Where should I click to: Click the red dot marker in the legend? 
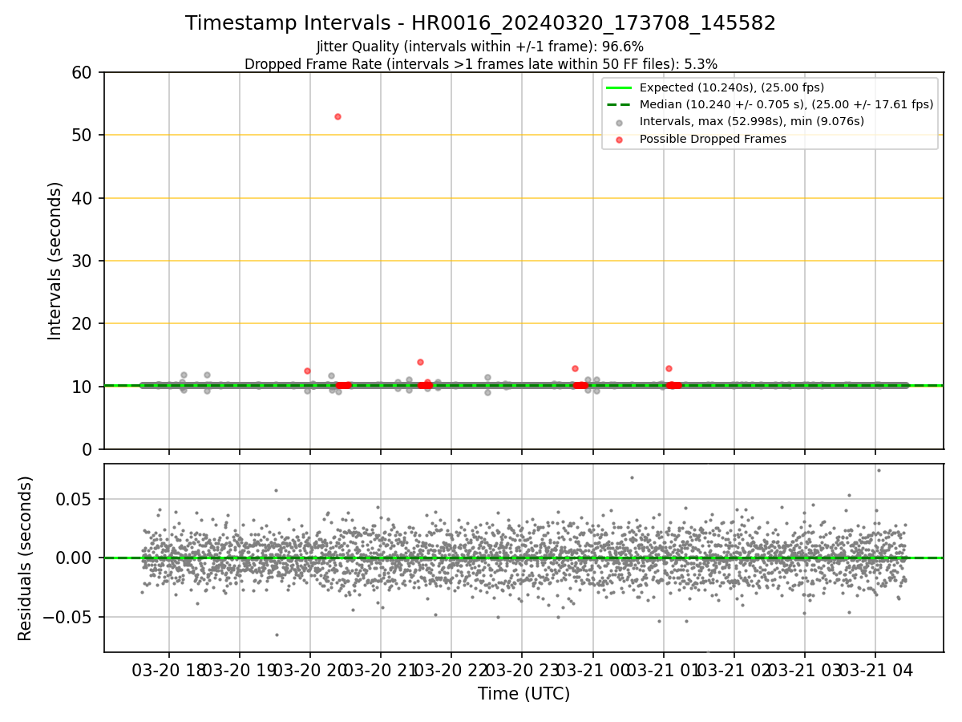(x=619, y=140)
